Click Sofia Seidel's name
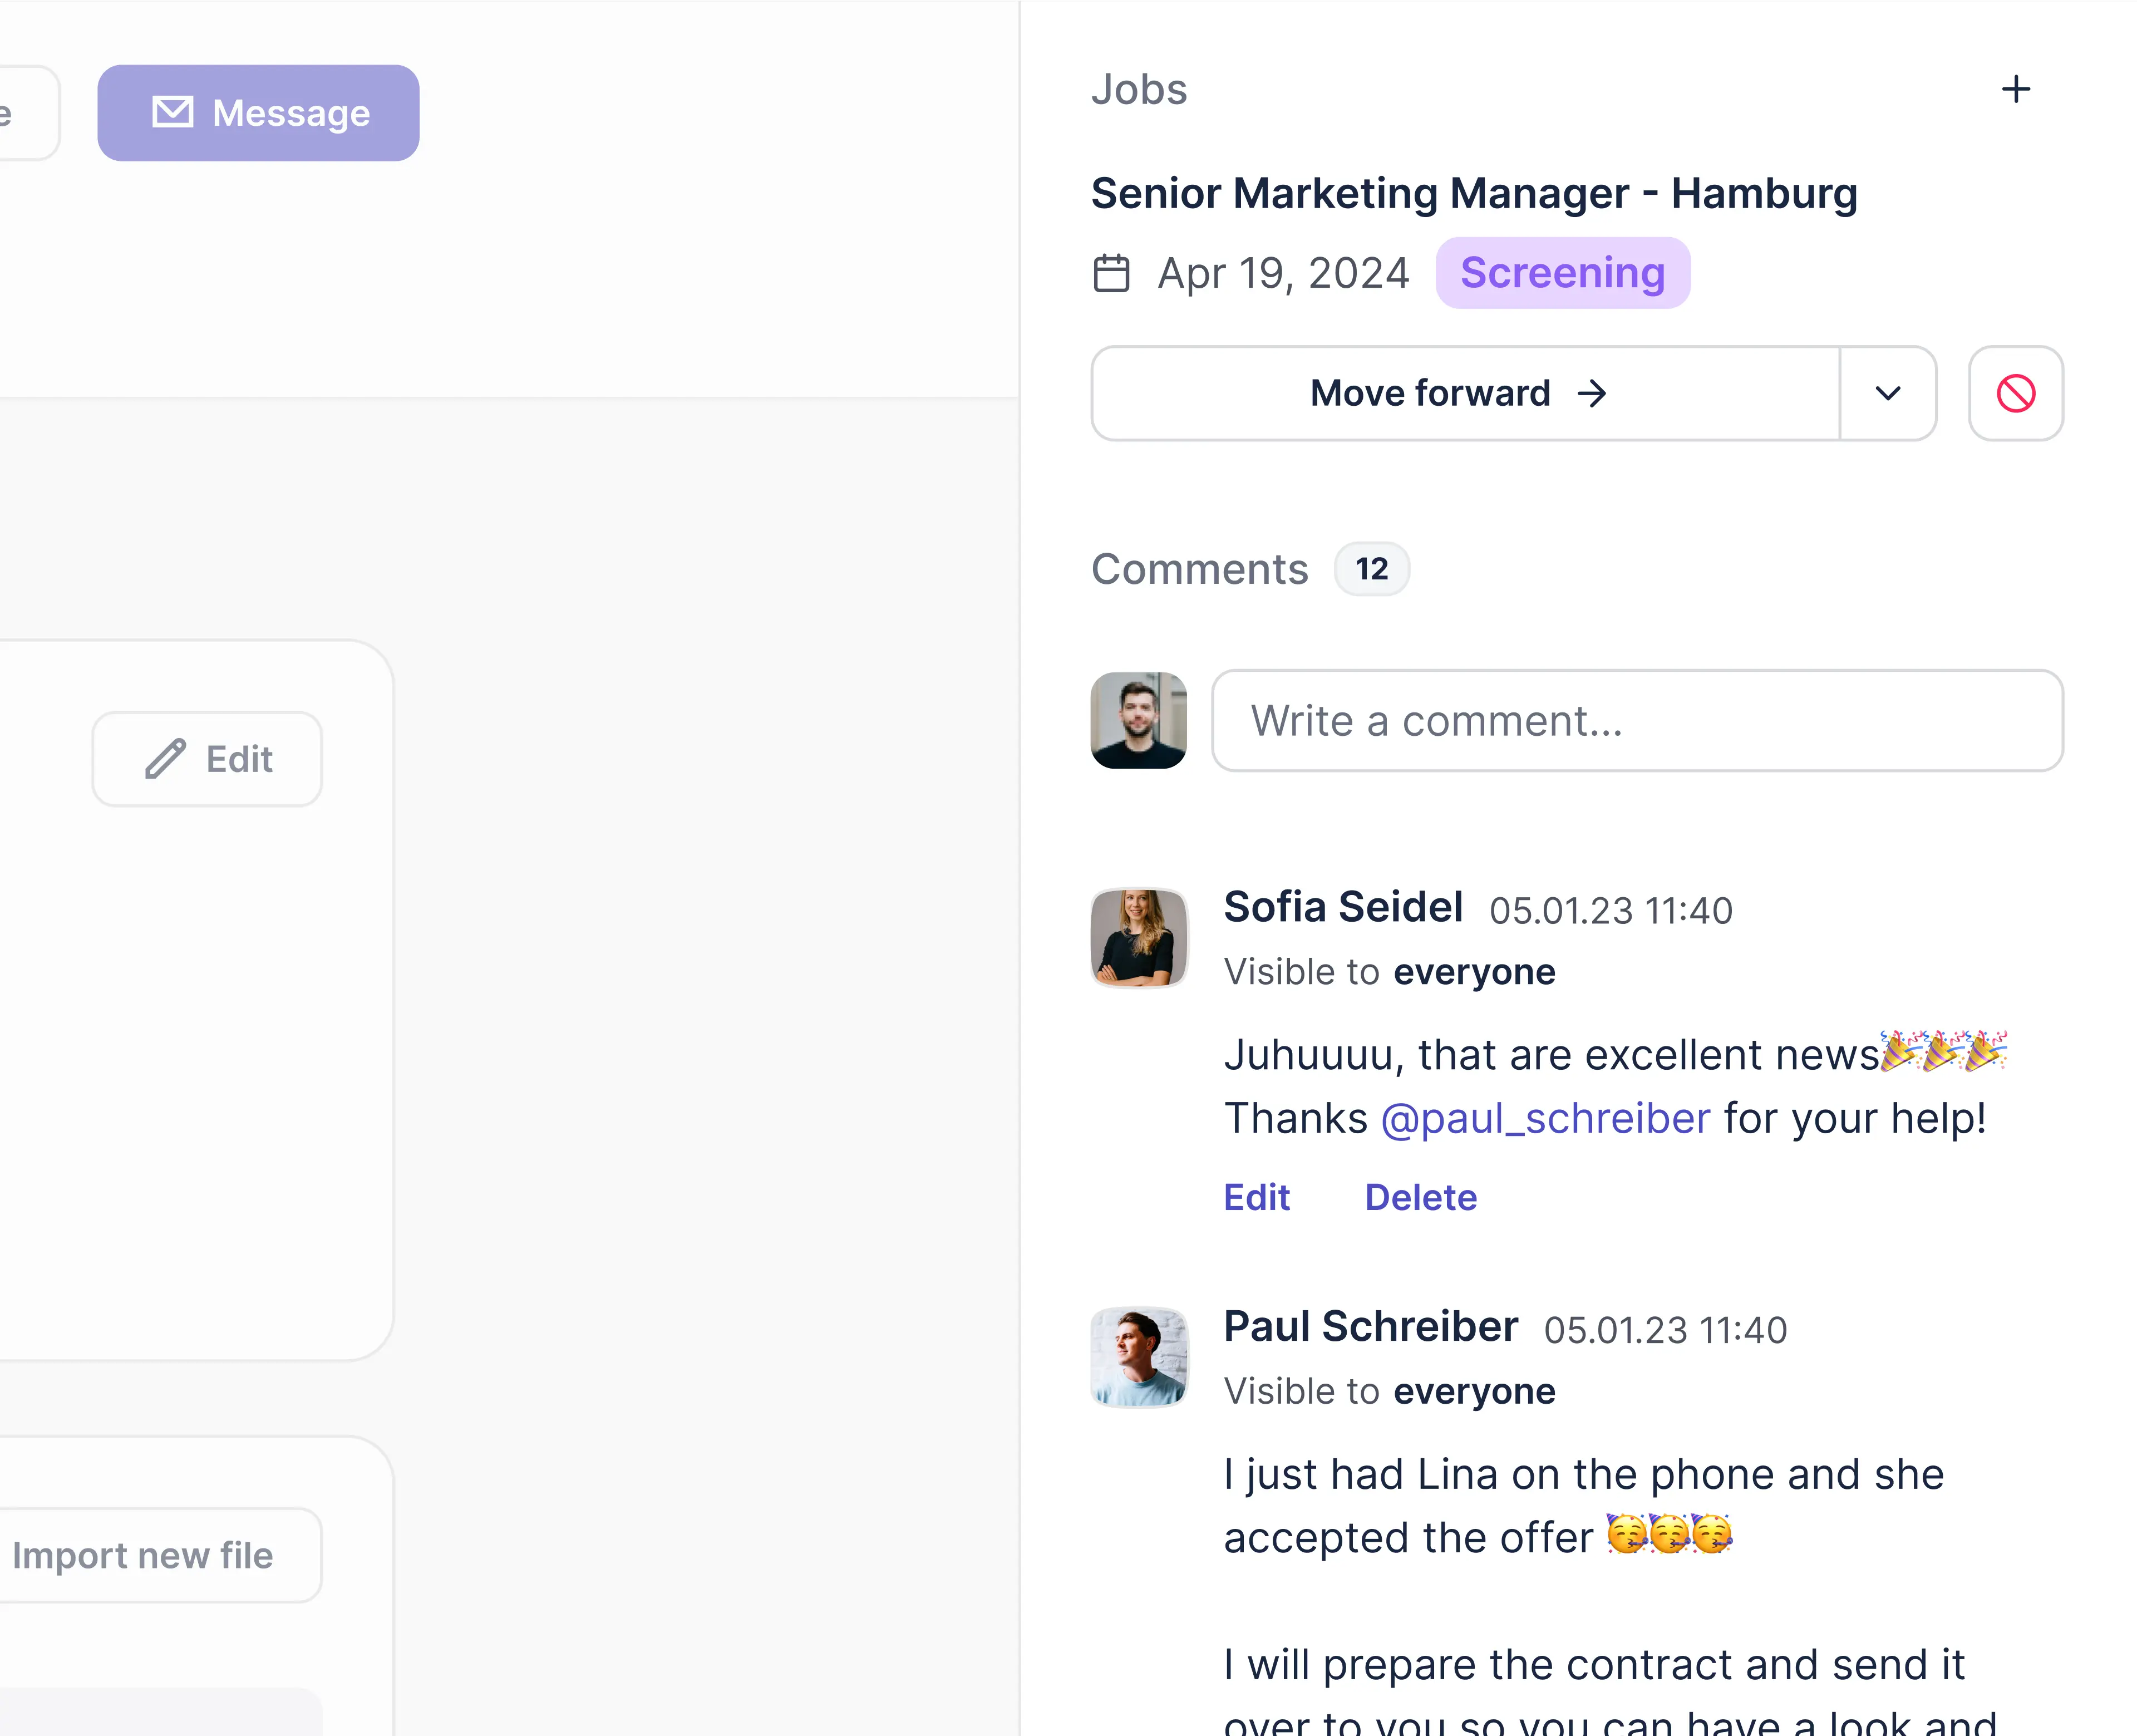 1343,907
